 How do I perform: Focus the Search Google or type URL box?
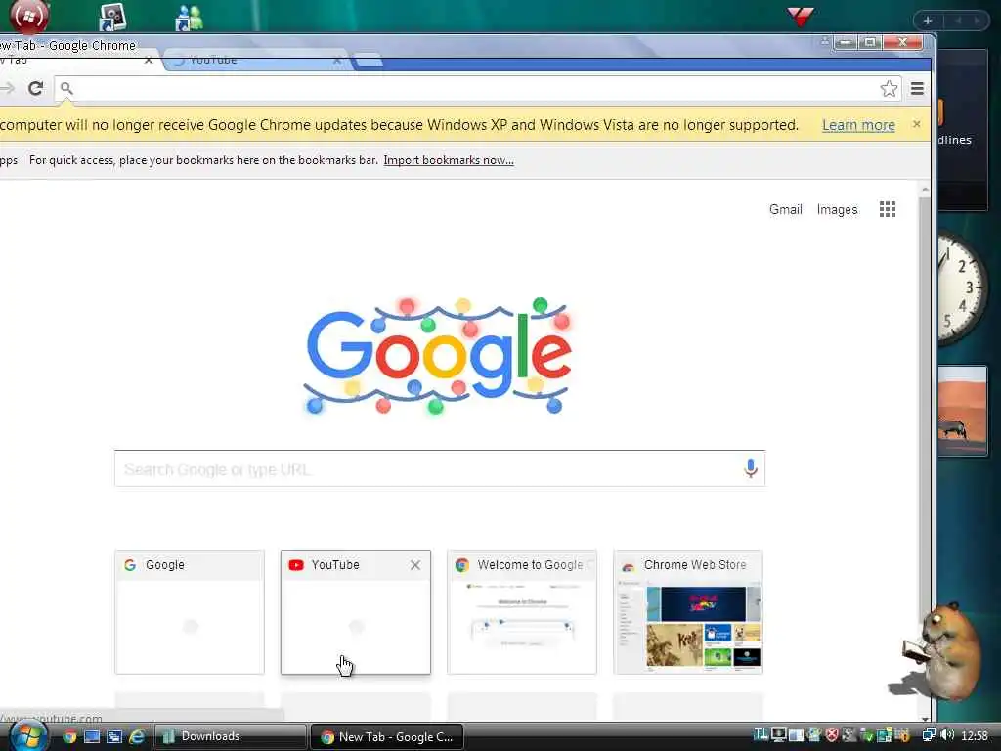point(439,468)
